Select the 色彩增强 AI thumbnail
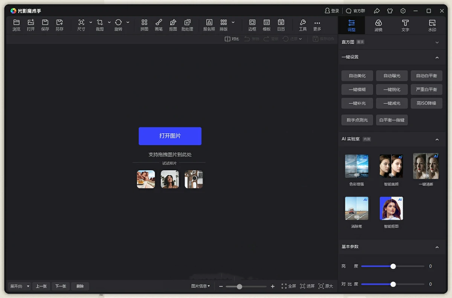 pyautogui.click(x=357, y=166)
